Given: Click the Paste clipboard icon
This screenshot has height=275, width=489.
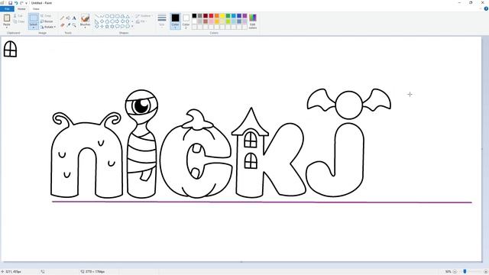Looking at the screenshot, I should click(x=7, y=18).
